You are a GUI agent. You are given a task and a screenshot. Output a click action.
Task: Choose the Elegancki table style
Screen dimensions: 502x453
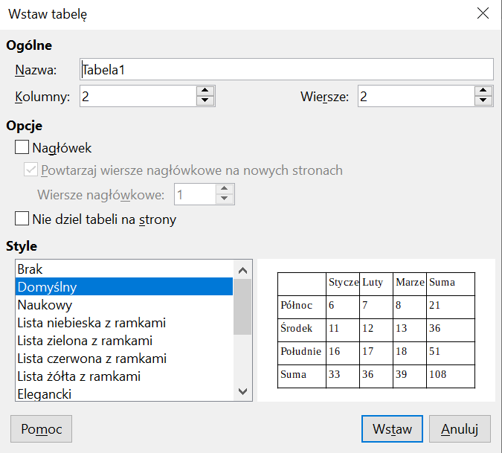tap(123, 393)
